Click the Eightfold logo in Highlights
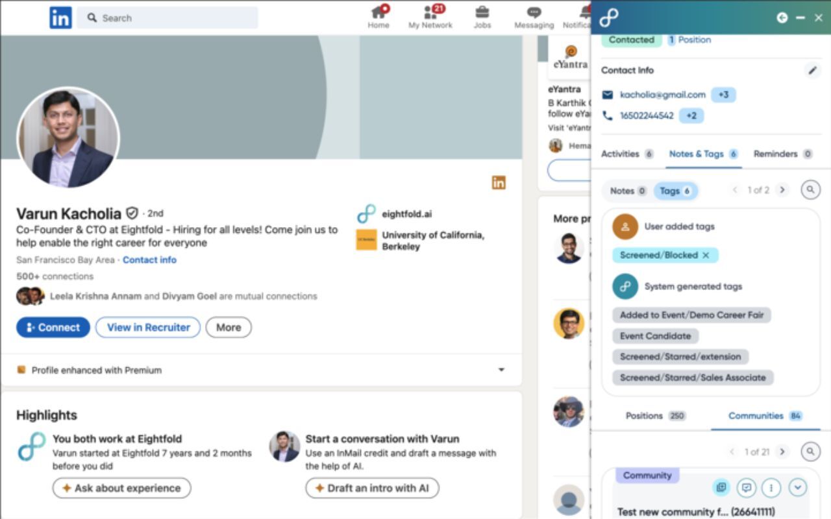Screen dimensions: 831x519 pos(32,446)
